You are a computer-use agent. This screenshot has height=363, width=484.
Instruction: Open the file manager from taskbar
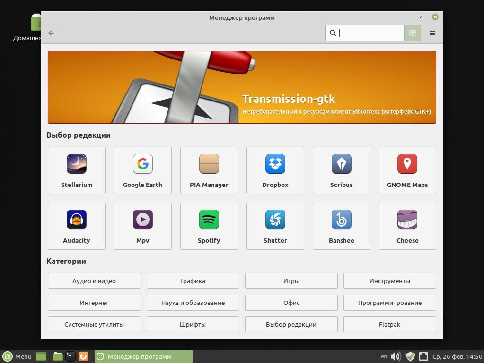(57, 356)
